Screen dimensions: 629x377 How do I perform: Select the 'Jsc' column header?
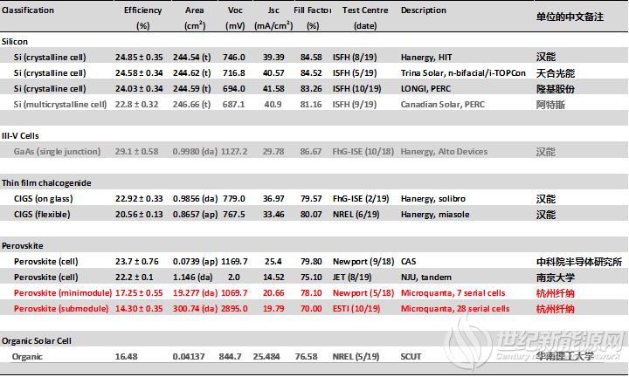273,10
